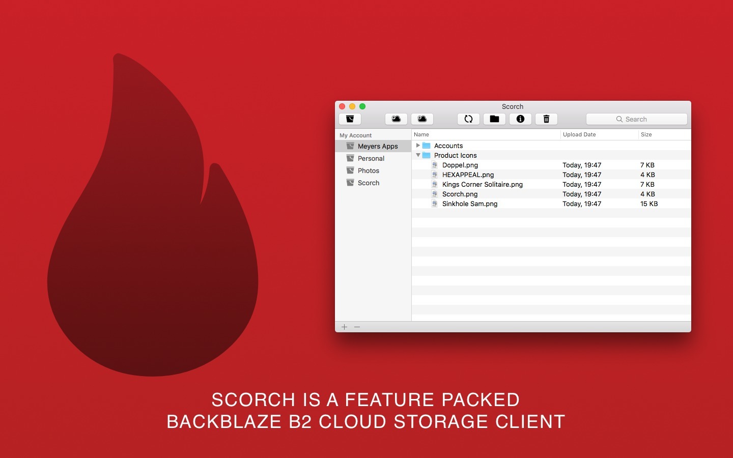733x458 pixels.
Task: Click the trash delete toolbar button
Action: 546,119
